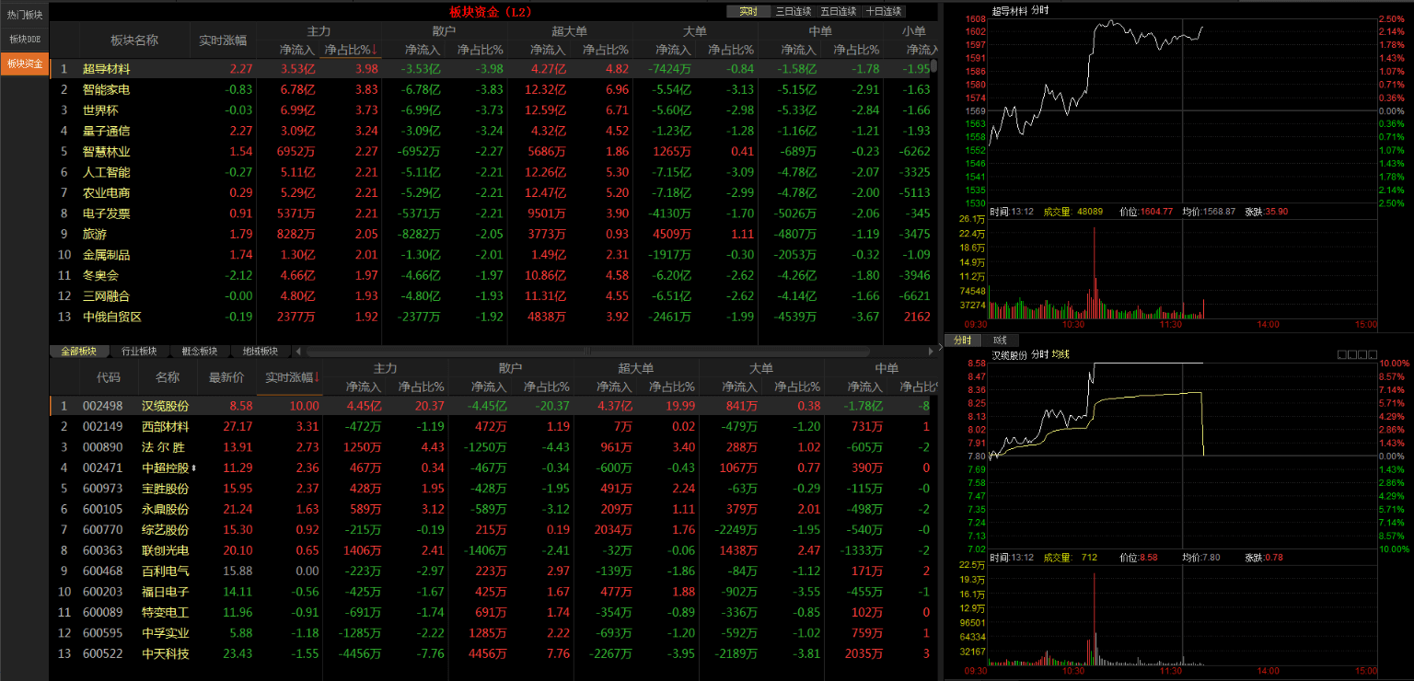Click the vertical scrollbar of sector table
Viewport: 1414px width, 681px height.
pos(933,65)
